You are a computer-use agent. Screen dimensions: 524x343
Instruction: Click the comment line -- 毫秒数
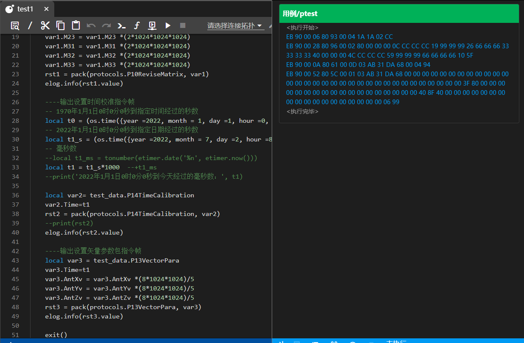click(x=61, y=149)
